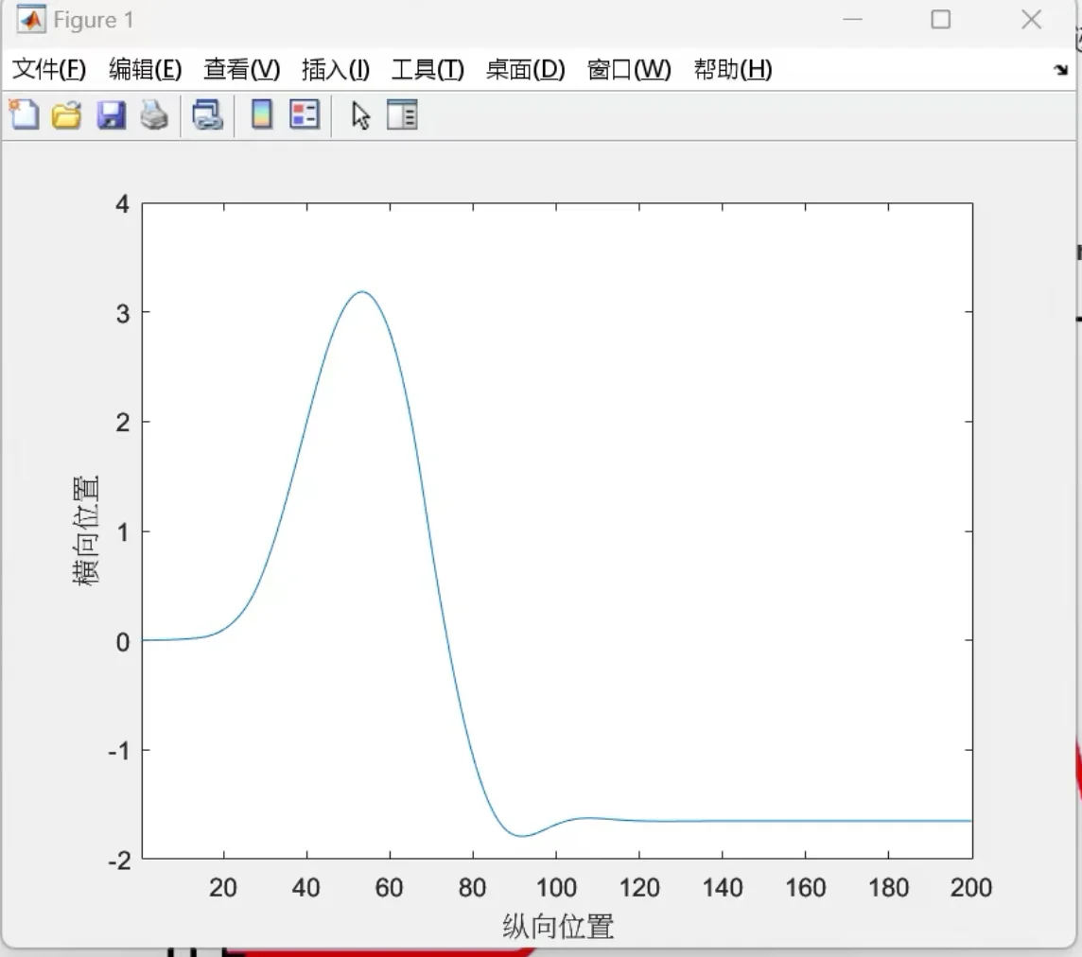Open the 工具(T) menu
The height and width of the screenshot is (957, 1082).
[x=428, y=69]
